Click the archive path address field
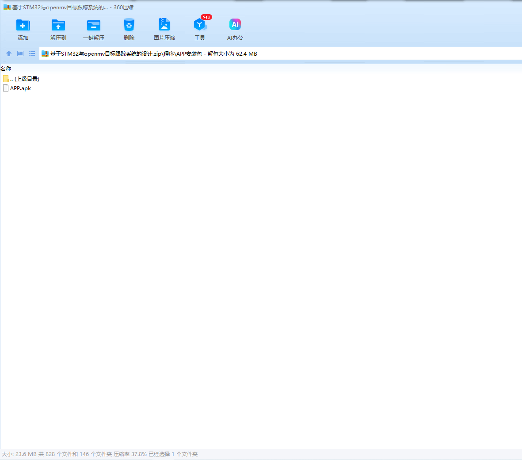The height and width of the screenshot is (460, 522). click(281, 53)
